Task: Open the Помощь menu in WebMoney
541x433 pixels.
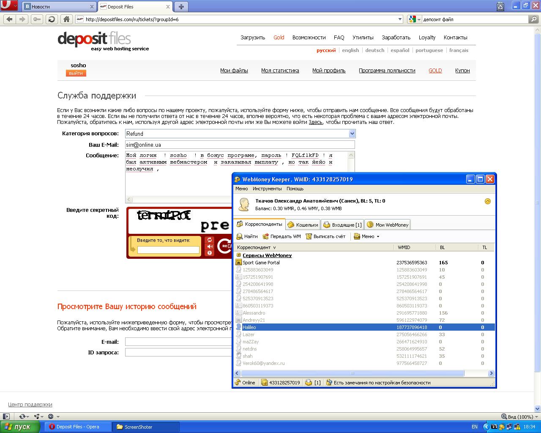Action: (295, 189)
